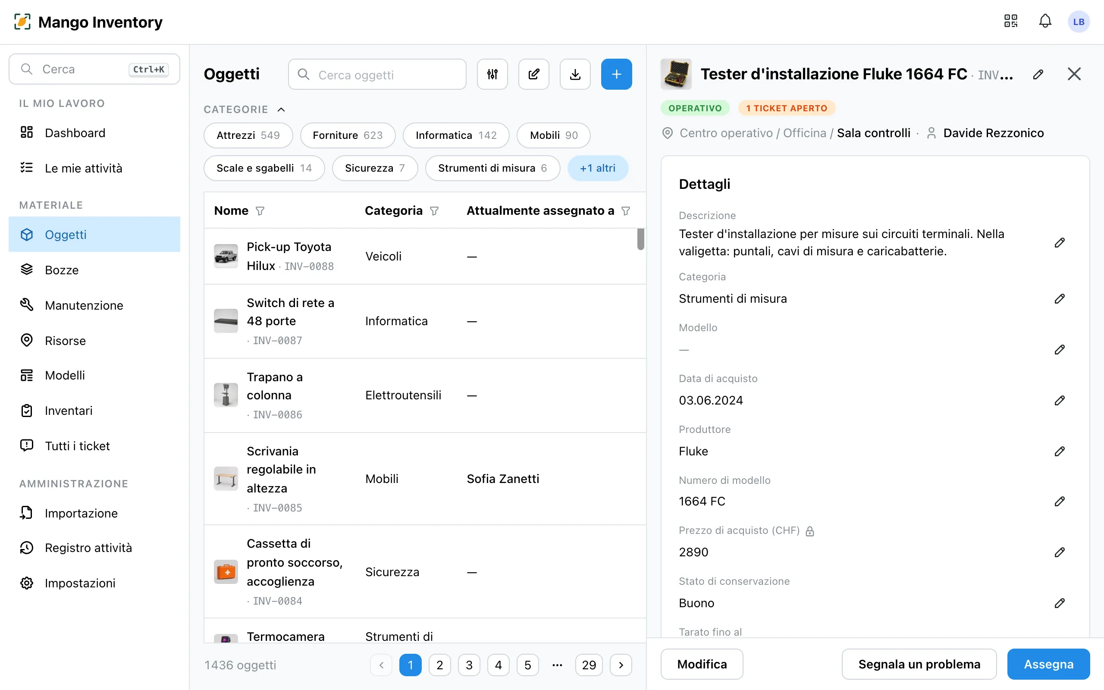Go to page 5

527,665
